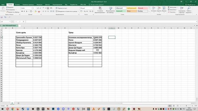Toggle Underline formatting
Image resolution: width=198 pixels, height=111 pixels.
(27, 11)
